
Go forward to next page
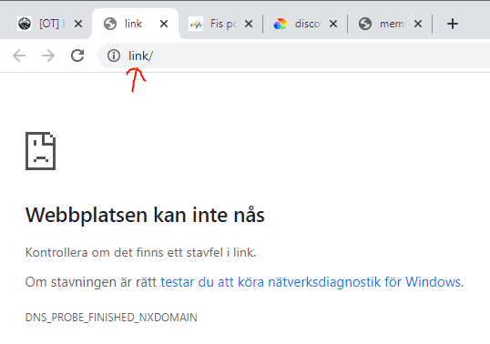pyautogui.click(x=48, y=56)
